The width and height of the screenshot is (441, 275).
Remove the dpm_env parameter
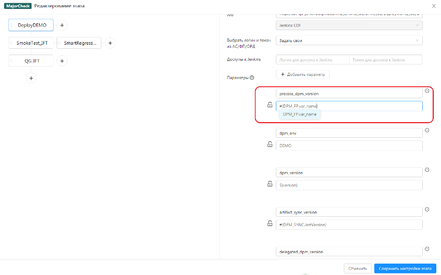(x=427, y=130)
